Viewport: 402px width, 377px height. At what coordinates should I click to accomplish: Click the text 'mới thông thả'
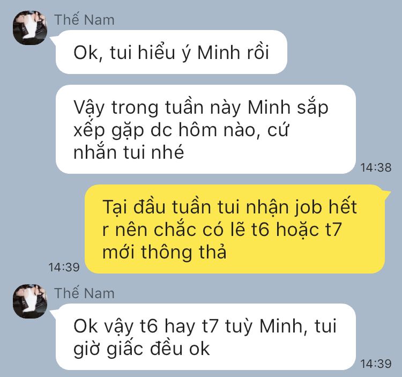[165, 252]
